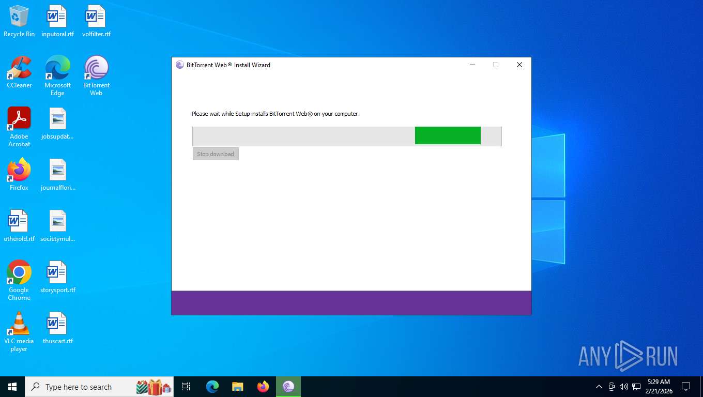Click the Meet Now tray icon
Screen dimensions: 703x397
click(x=612, y=387)
